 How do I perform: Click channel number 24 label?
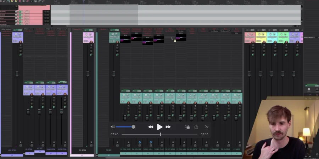[159, 154]
